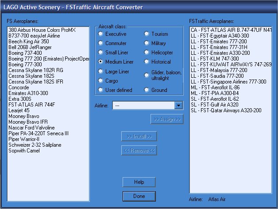Click the Install button
The width and height of the screenshot is (278, 209).
[139, 136]
